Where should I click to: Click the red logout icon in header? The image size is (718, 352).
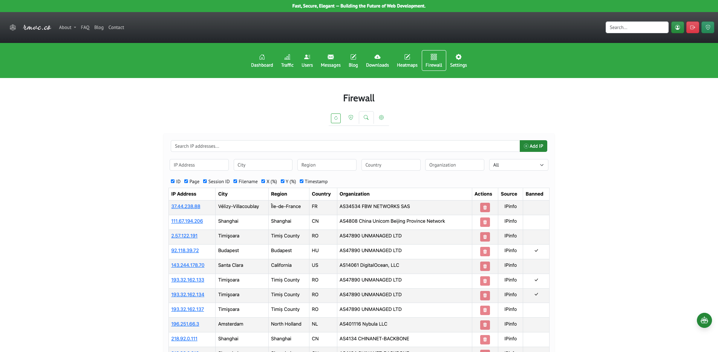point(692,28)
